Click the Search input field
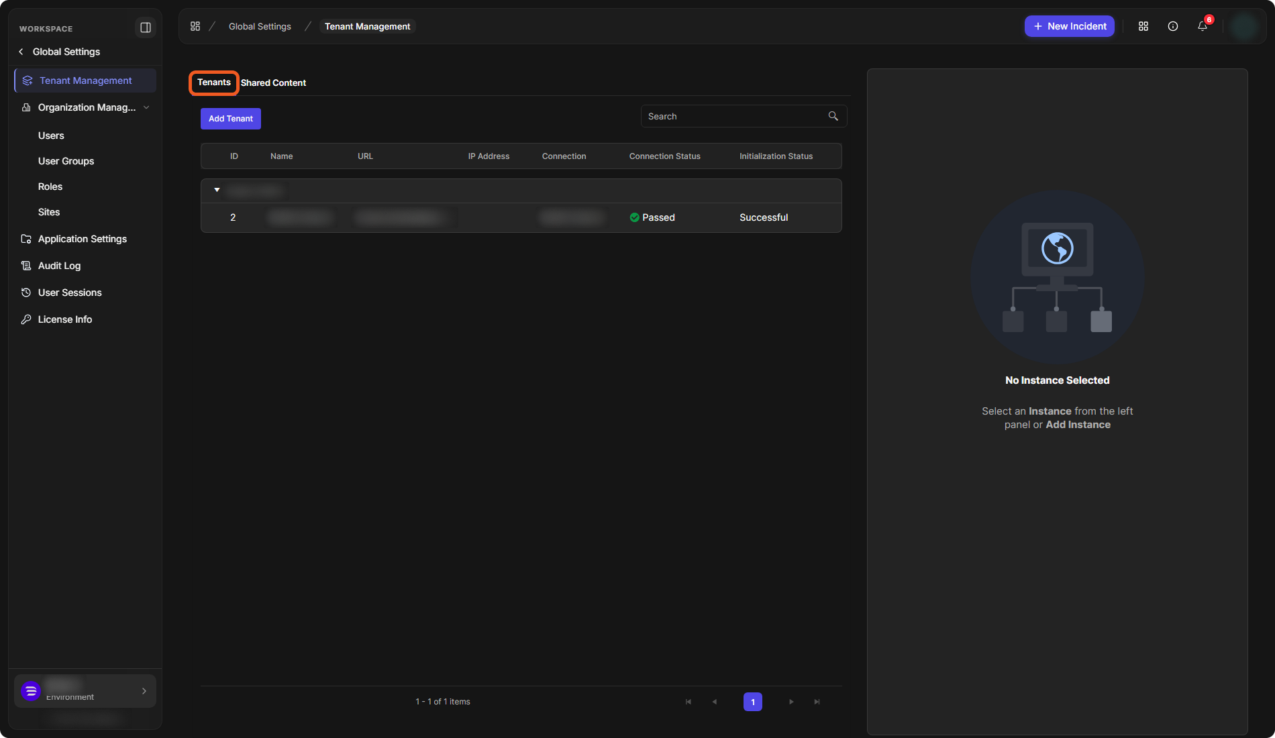The height and width of the screenshot is (738, 1275). pyautogui.click(x=744, y=116)
